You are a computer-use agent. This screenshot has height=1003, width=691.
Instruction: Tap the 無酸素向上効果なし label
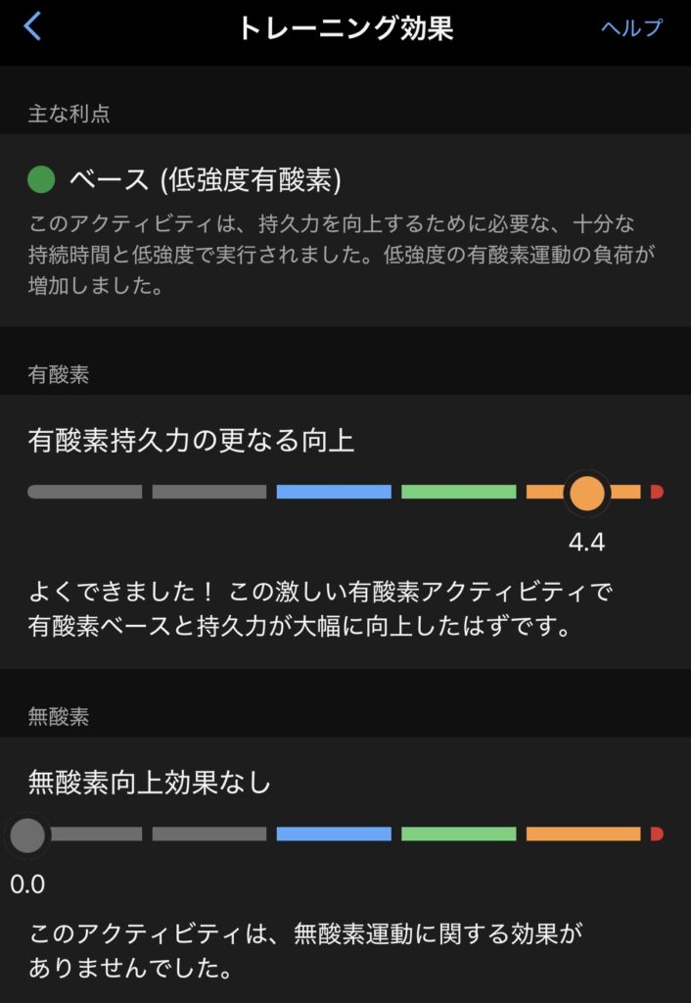150,783
